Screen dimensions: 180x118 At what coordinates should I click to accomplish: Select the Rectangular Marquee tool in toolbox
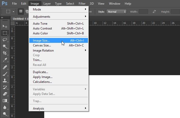tap(5, 33)
